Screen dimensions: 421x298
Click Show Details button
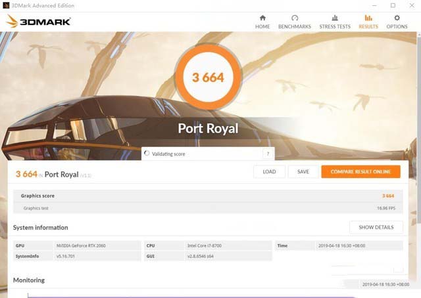point(376,227)
